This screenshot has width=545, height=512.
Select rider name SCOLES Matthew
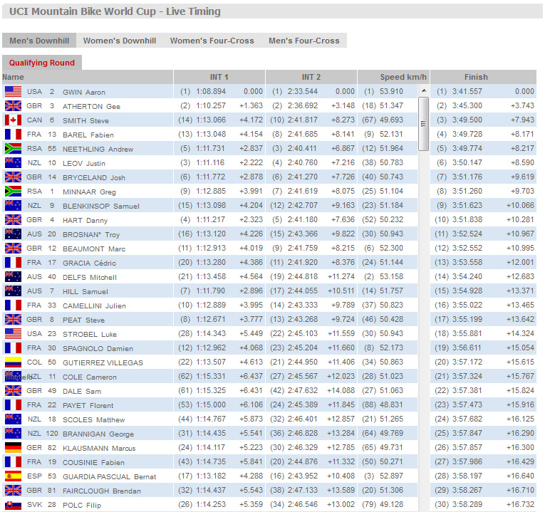point(93,420)
